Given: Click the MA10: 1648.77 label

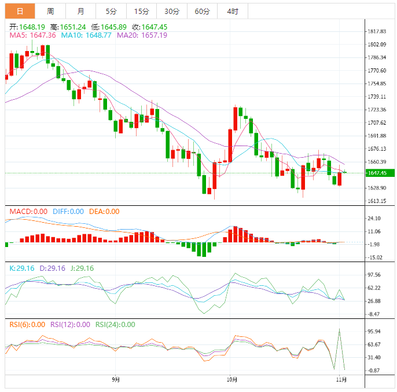Looking at the screenshot, I should 86,35.
